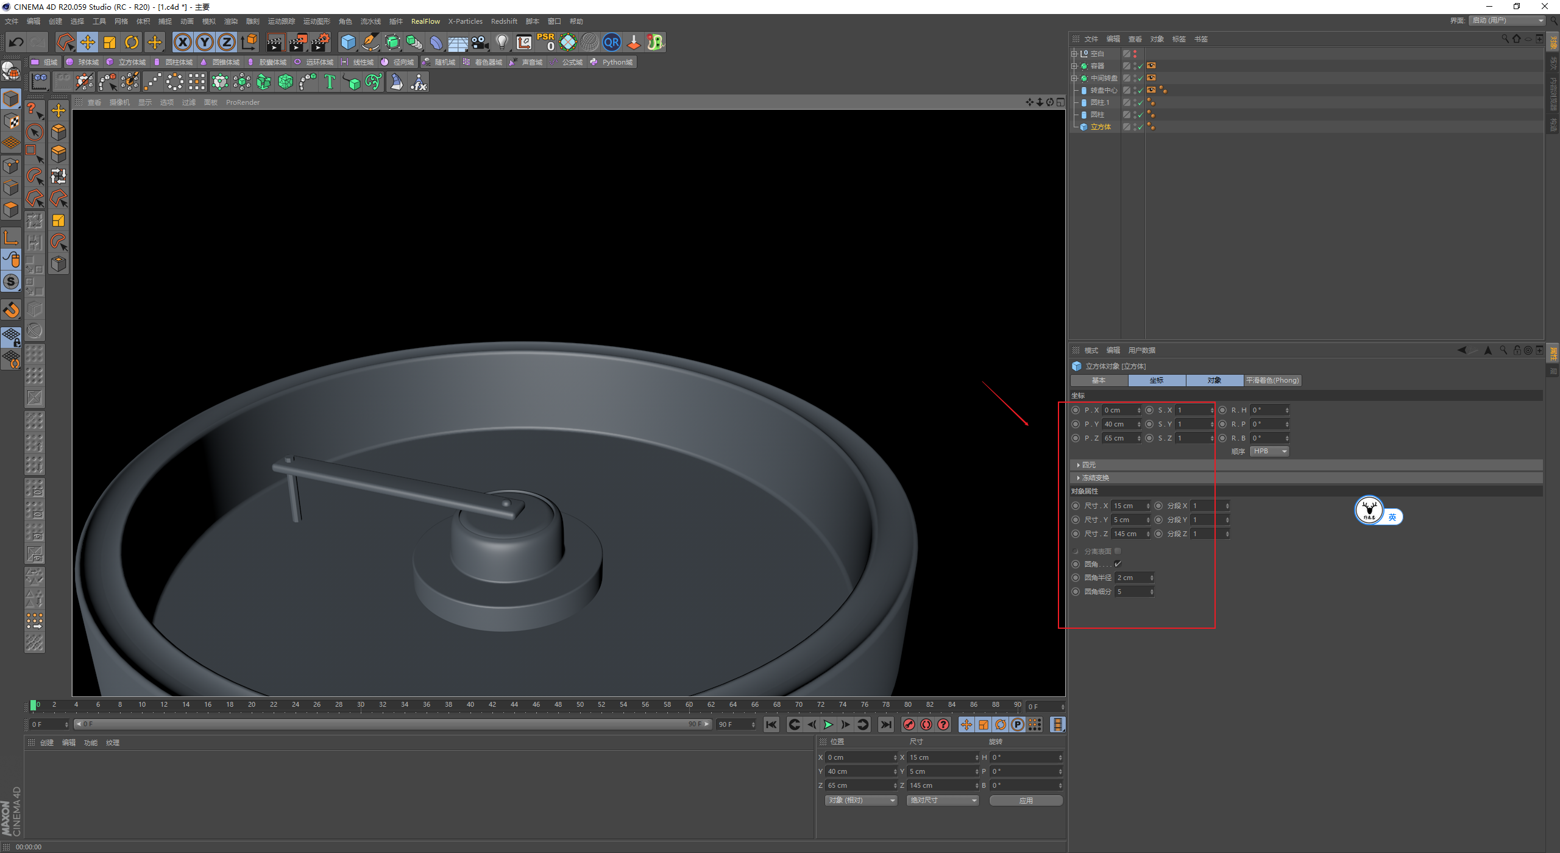The width and height of the screenshot is (1560, 853).
Task: Click the Light bulb icon
Action: pos(502,42)
